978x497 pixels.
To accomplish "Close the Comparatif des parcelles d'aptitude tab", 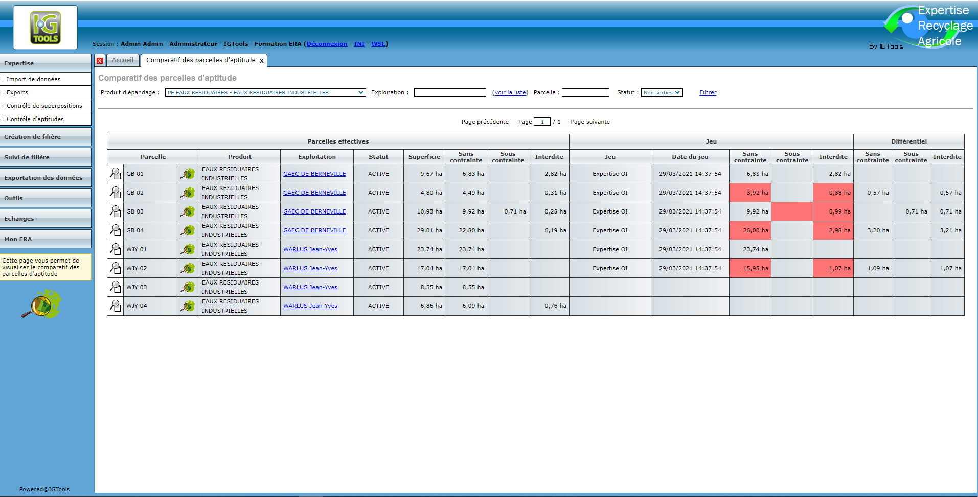I will point(262,61).
